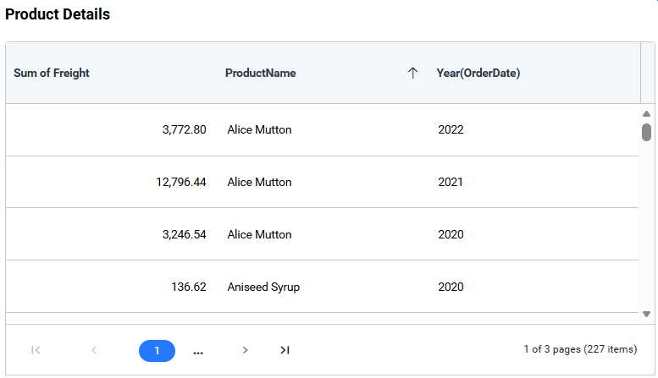Viewport: 658px width, 378px height.
Task: Sort by Sum of Freight column header
Action: tap(52, 74)
